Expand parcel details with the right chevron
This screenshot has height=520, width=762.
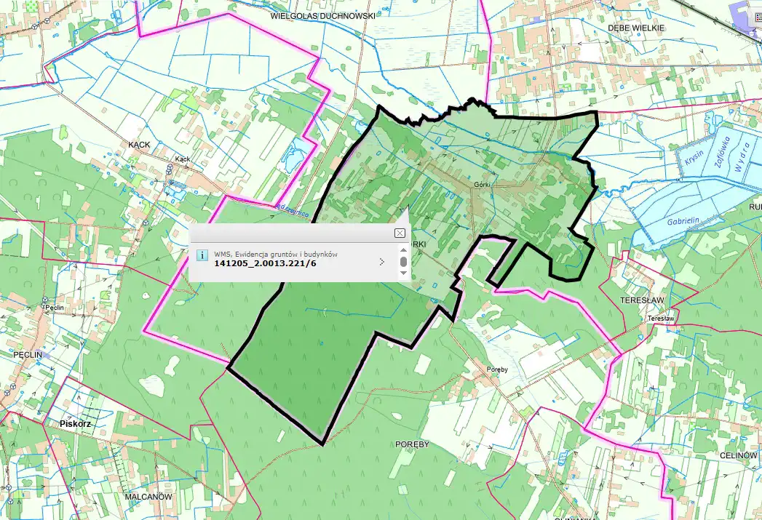(x=382, y=261)
